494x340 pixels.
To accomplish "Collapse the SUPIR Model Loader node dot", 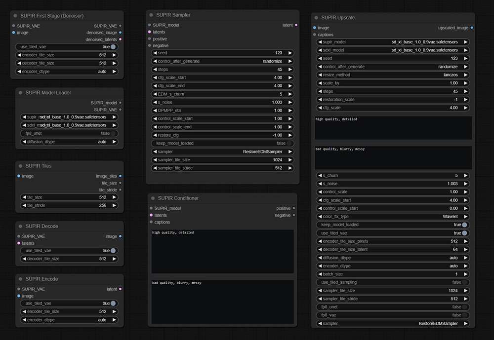I will click(20, 93).
